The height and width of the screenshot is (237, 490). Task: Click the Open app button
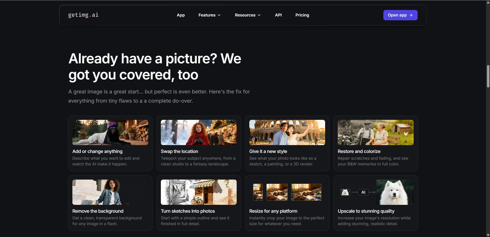pyautogui.click(x=400, y=15)
